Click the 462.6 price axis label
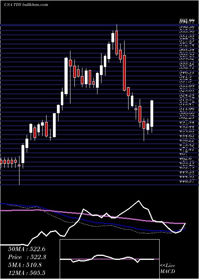This screenshot has width=199, height=279. 185,158
